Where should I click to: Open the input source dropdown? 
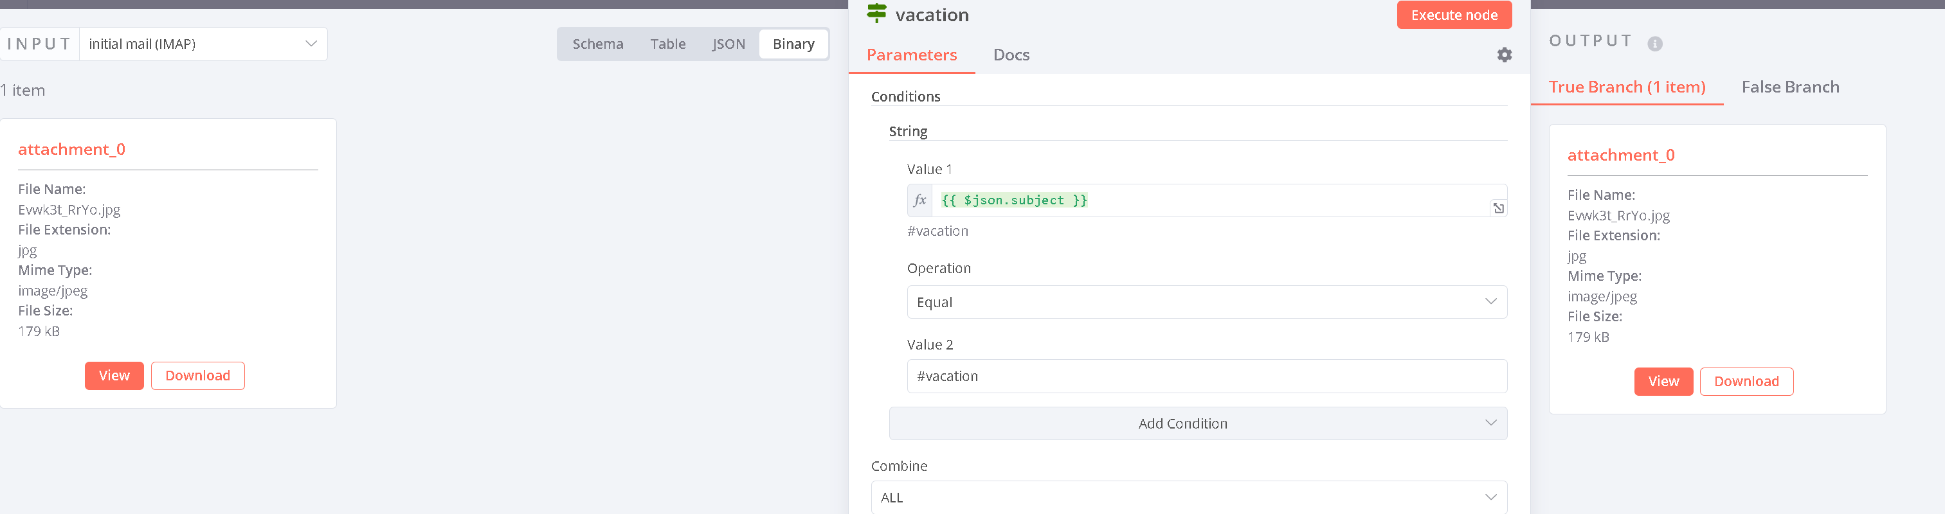[x=203, y=44]
